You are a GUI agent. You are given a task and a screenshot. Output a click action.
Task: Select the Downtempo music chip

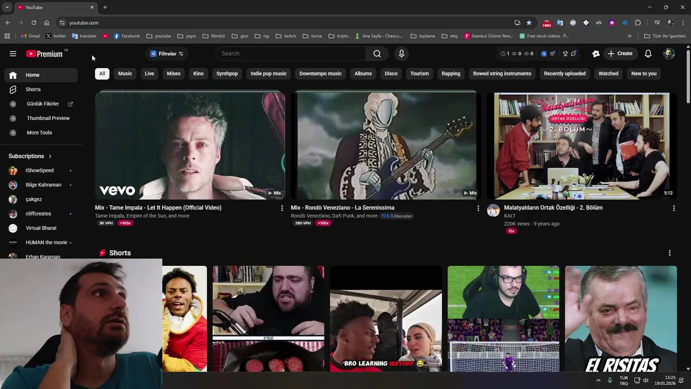(321, 73)
